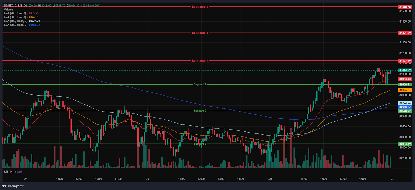The image size is (415, 190).
Task: Click the 30 date marker on time axis
Action: coord(148,179)
